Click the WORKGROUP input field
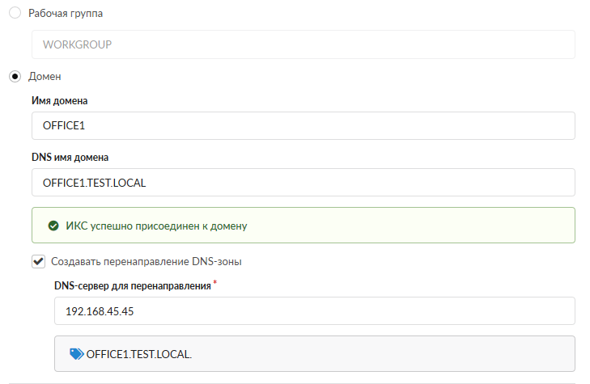 [x=303, y=44]
